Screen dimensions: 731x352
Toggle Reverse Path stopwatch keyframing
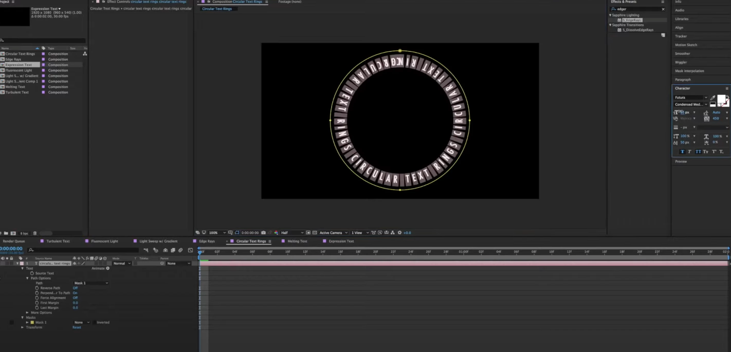click(37, 288)
